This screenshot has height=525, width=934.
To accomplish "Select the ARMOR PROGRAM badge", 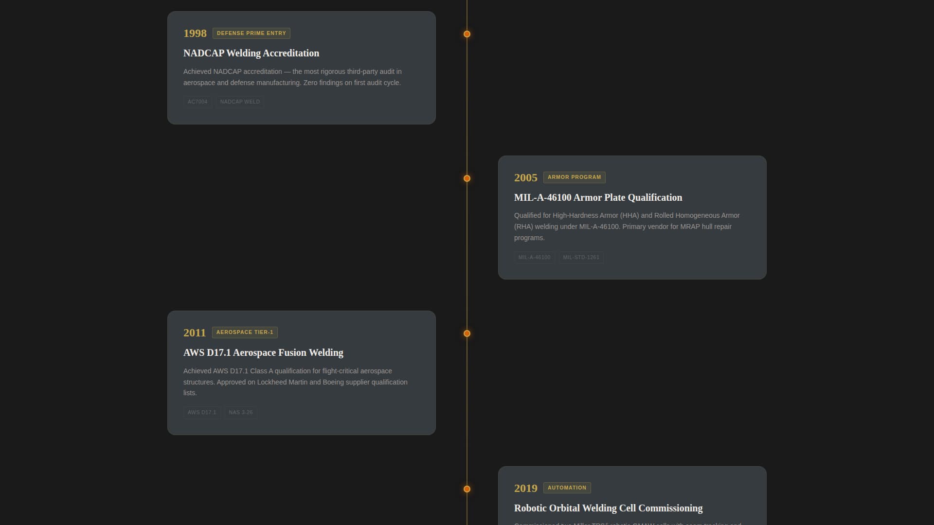I will point(575,177).
